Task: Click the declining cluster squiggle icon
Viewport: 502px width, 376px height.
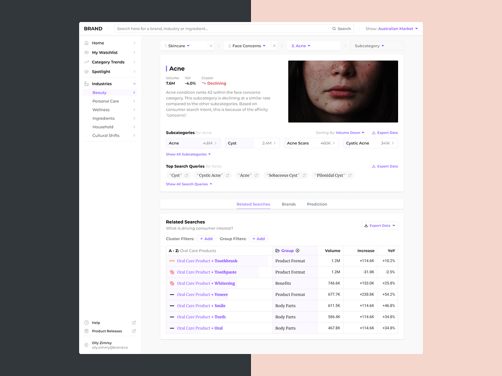Action: click(x=204, y=82)
